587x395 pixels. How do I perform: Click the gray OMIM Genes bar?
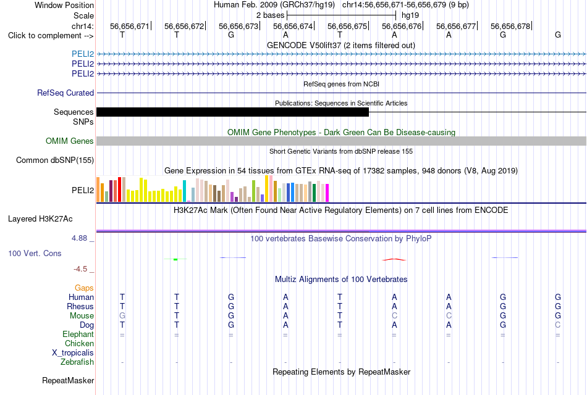coord(341,141)
